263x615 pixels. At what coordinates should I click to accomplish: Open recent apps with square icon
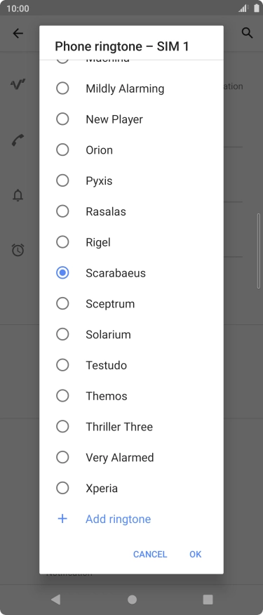pyautogui.click(x=208, y=599)
